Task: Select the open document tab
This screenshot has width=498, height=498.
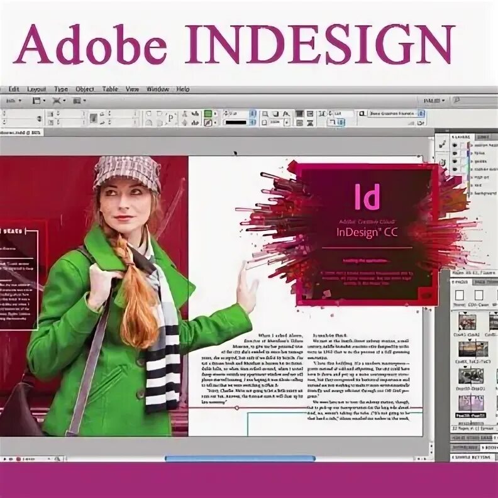Action: pos(21,133)
